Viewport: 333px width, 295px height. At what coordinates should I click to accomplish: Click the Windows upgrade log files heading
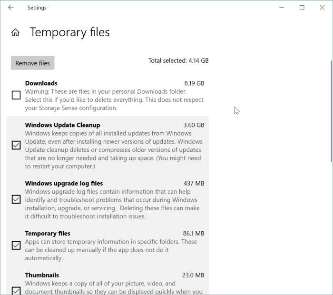point(64,184)
